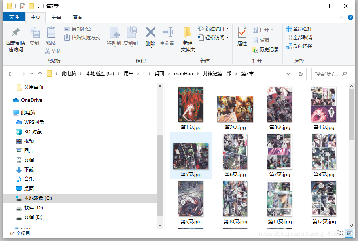Switch to the large icons view button in the status bar
Image resolution: width=358 pixels, height=241 pixels.
point(349,233)
